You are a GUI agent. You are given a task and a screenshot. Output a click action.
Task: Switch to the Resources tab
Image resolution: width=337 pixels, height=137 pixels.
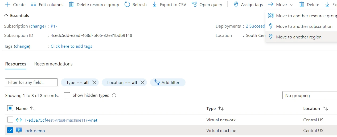point(16,64)
